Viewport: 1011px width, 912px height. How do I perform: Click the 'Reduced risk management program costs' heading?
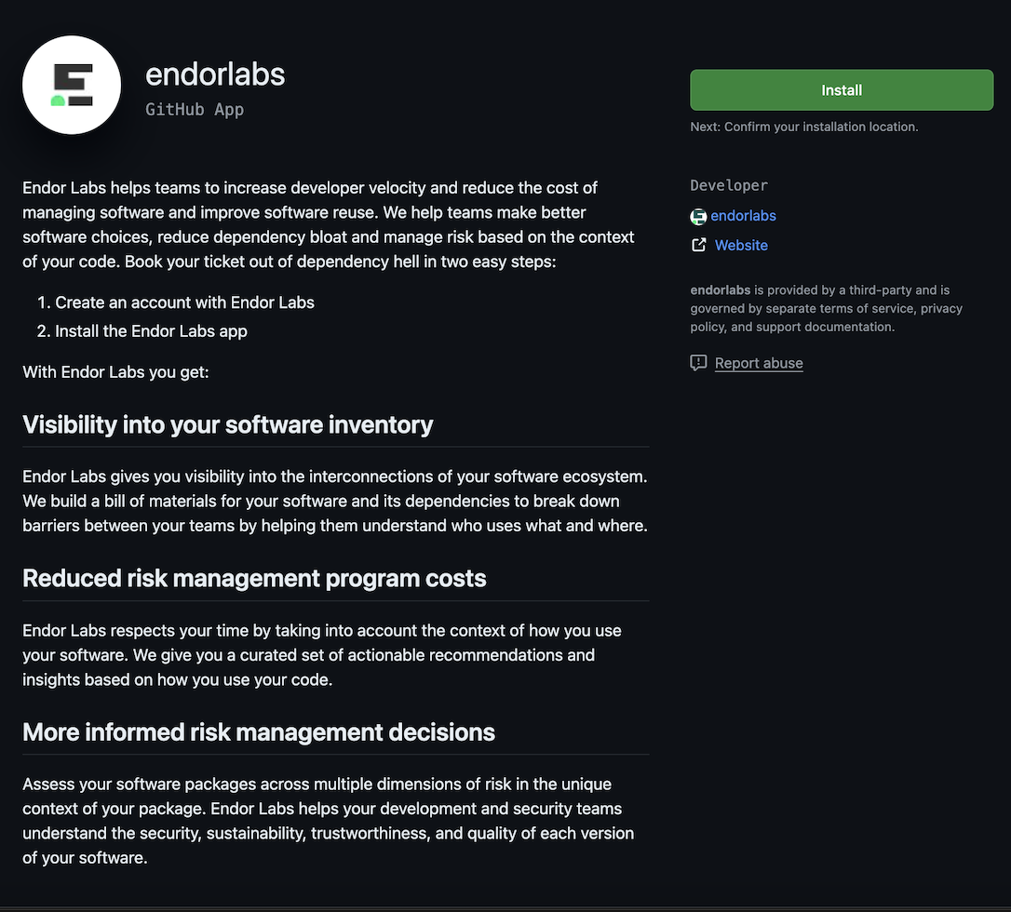point(254,578)
